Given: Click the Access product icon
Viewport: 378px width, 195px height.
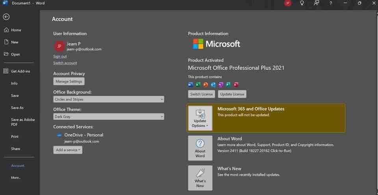Looking at the screenshot, I should 236,85.
